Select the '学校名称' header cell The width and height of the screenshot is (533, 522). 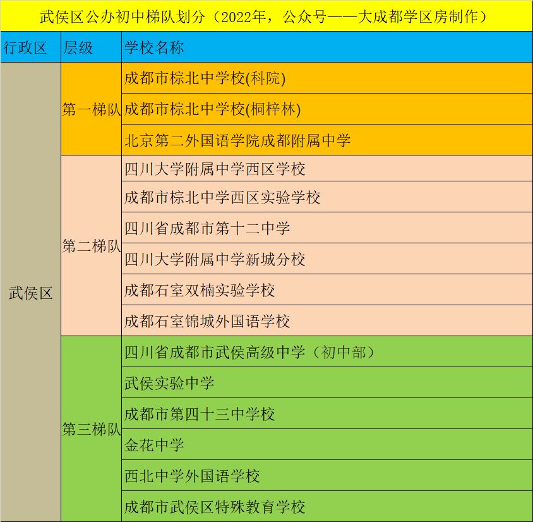point(327,47)
